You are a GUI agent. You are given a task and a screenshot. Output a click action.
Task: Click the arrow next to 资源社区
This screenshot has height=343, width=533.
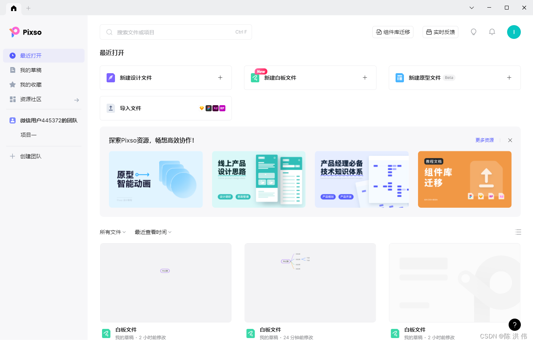click(77, 100)
